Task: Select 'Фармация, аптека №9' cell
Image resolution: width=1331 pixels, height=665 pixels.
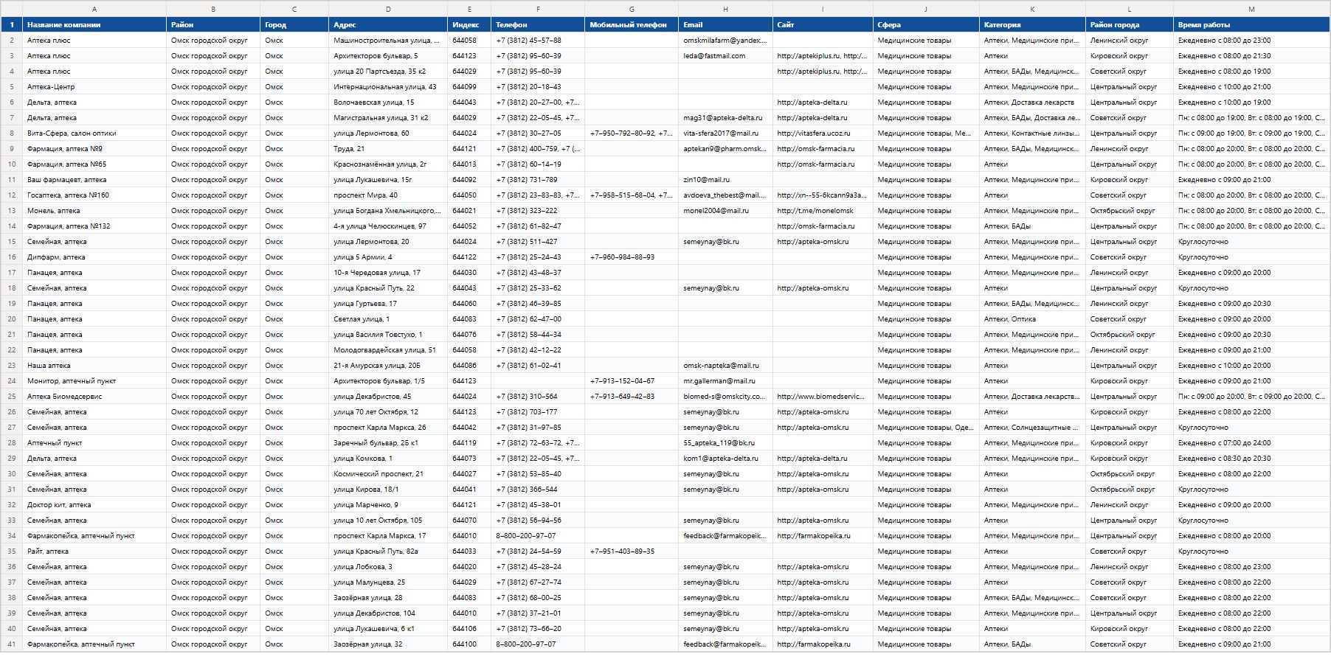Action: pos(94,149)
